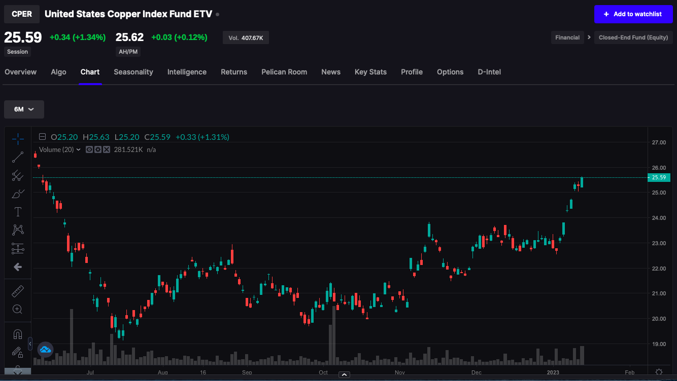Click the +0.34 (+1.34%) session change
677x381 pixels.
(x=78, y=37)
